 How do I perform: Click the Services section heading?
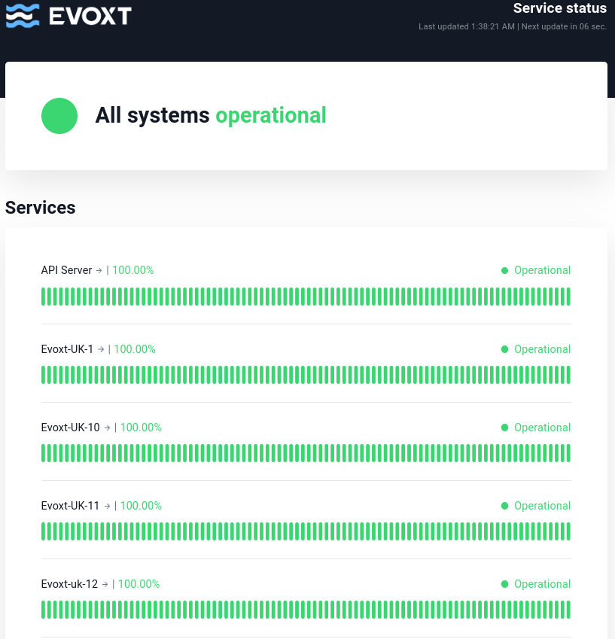(40, 208)
